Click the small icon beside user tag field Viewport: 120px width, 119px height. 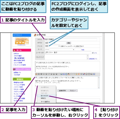pos(93,53)
